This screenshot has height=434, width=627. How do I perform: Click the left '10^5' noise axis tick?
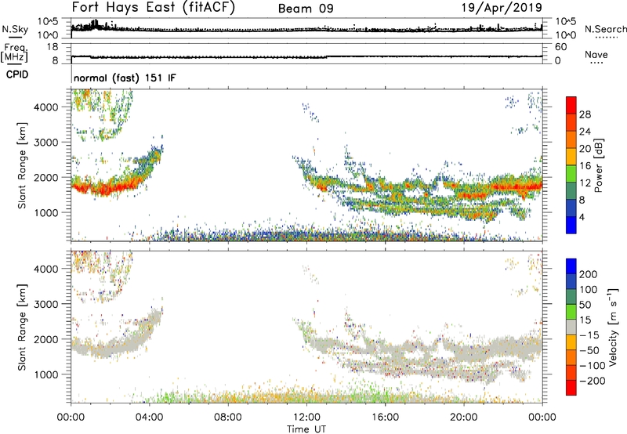[48, 21]
